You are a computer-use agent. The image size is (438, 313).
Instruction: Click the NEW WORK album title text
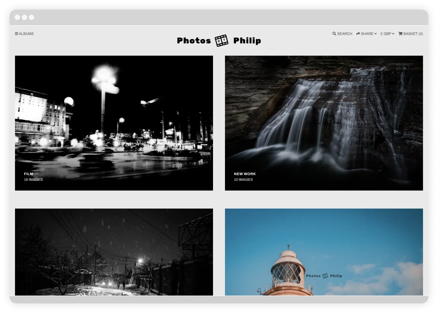245,174
